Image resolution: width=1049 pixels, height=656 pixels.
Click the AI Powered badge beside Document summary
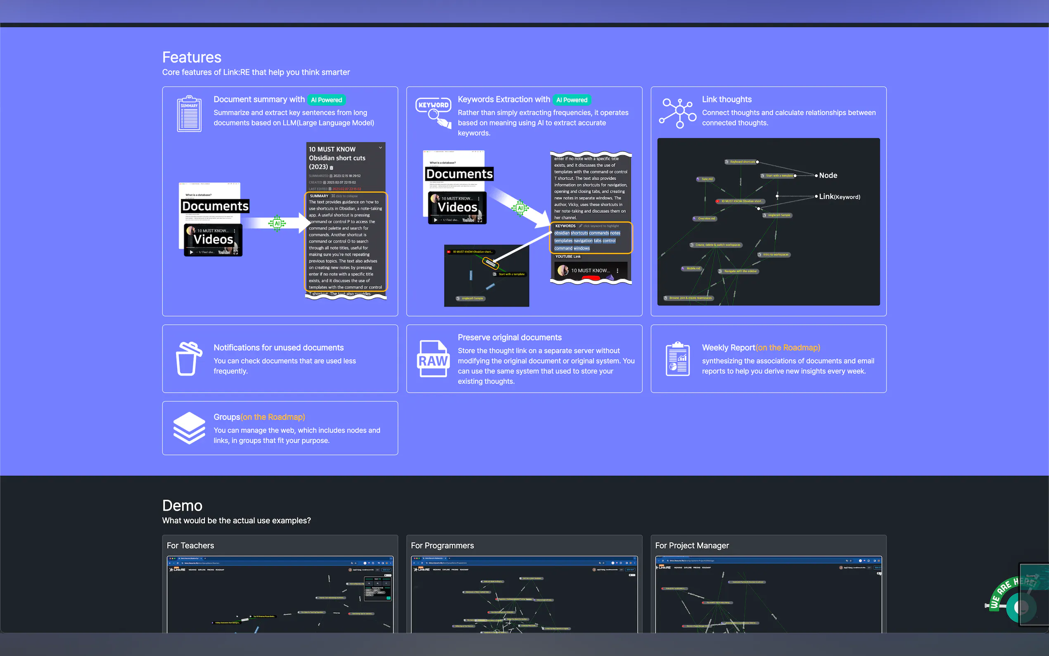326,100
